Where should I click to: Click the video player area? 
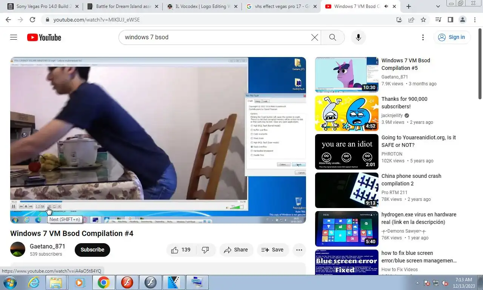[x=158, y=140]
